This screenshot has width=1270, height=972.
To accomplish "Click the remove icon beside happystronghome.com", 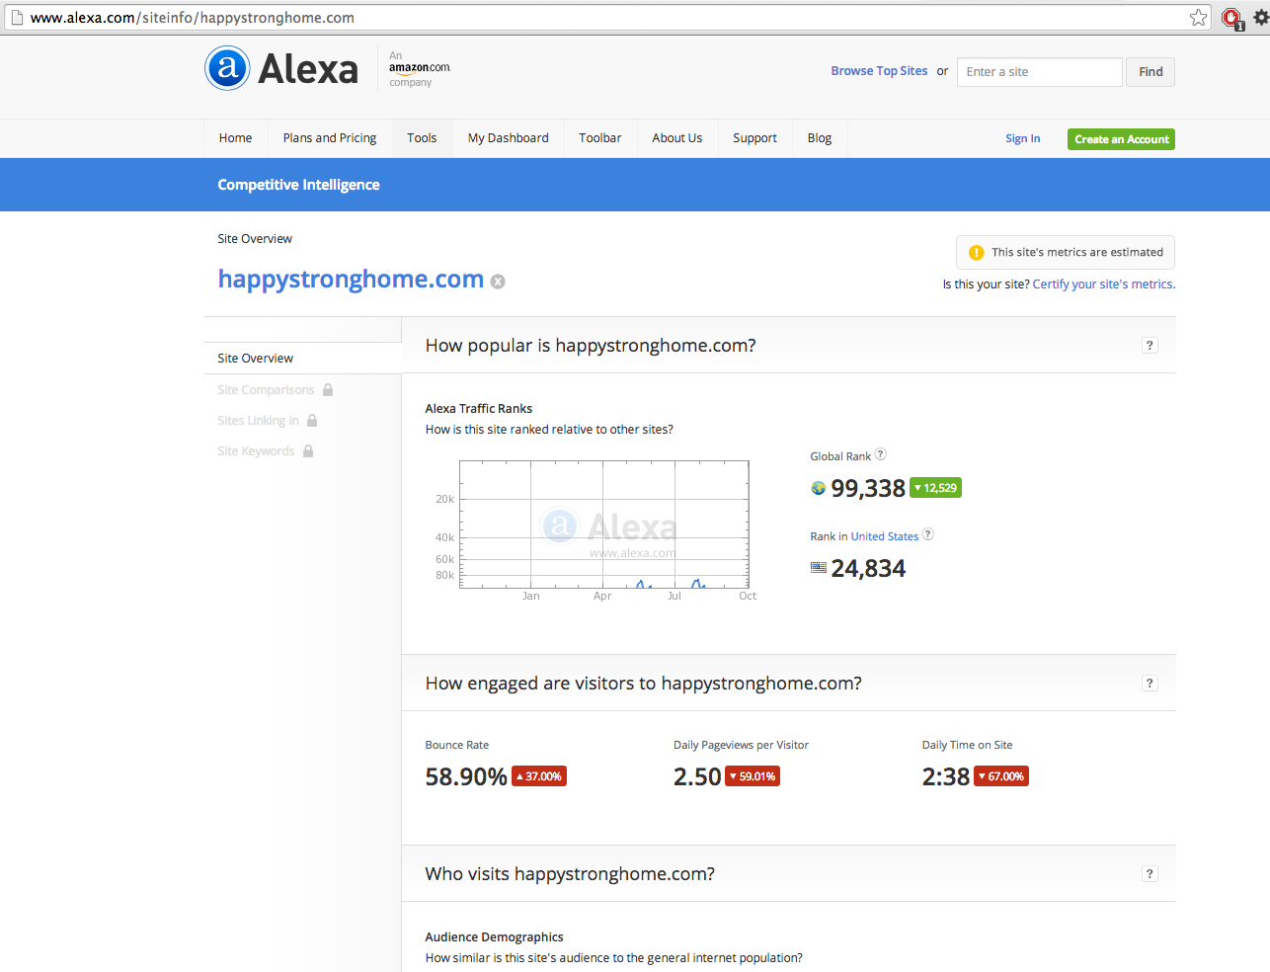I will pos(498,282).
